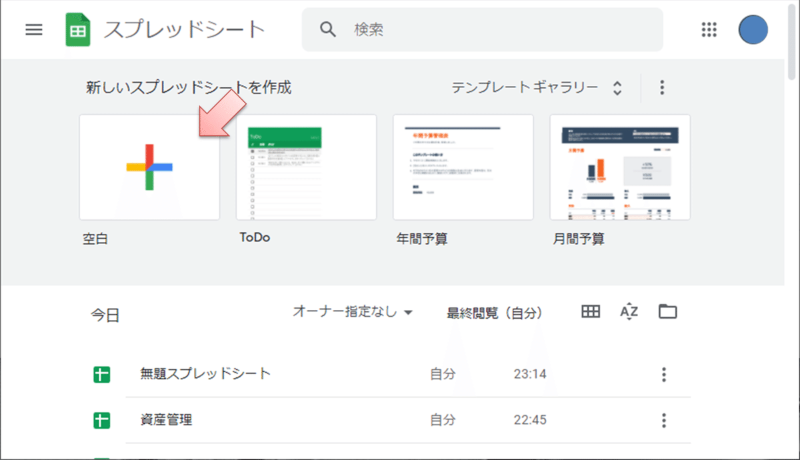Click the 年間予算 template label
This screenshot has height=460, width=800.
[x=421, y=239]
